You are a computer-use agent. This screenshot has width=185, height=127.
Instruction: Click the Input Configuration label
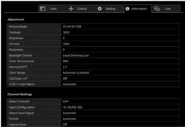pyautogui.click(x=22, y=107)
